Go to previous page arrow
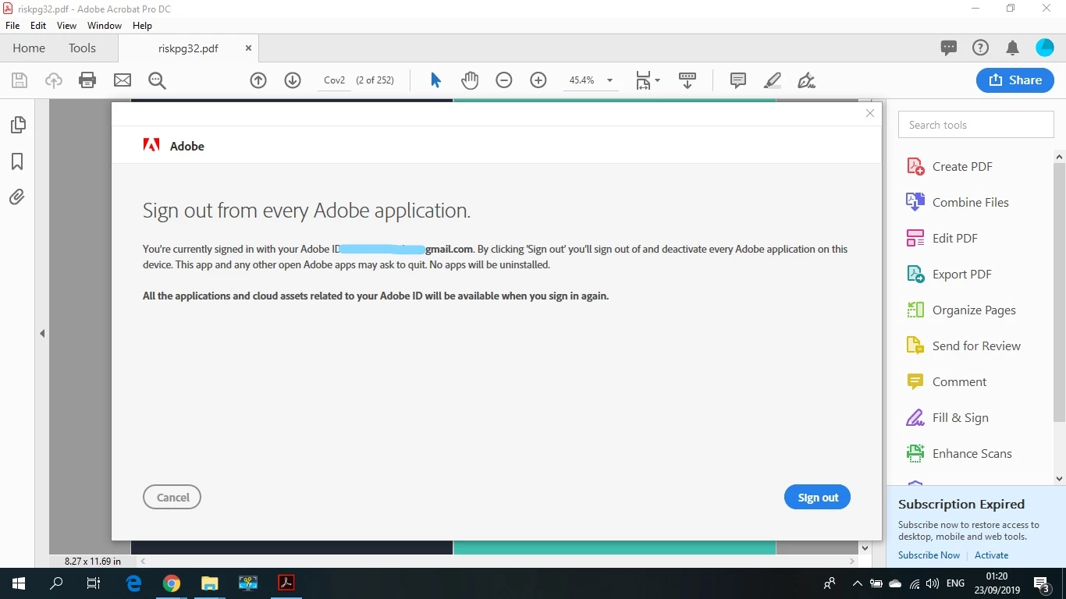The image size is (1066, 599). pyautogui.click(x=258, y=80)
